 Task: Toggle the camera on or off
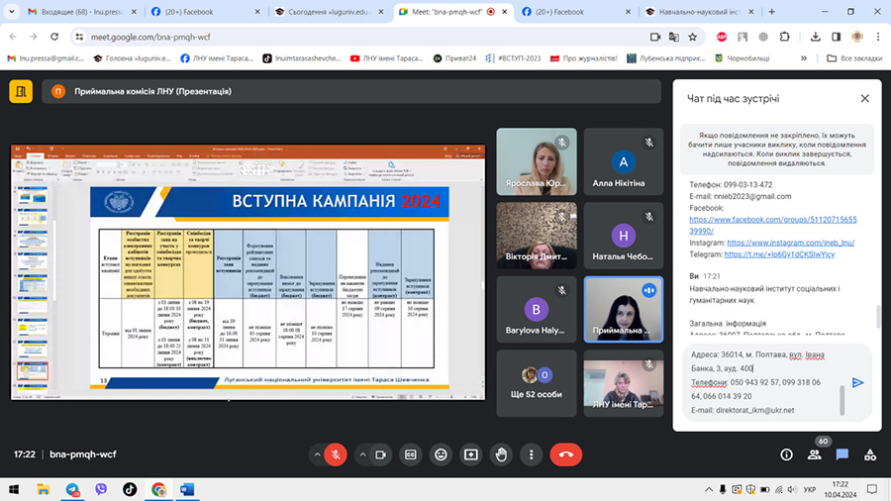380,454
